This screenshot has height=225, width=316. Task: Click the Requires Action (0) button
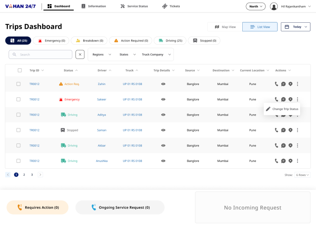click(x=38, y=207)
